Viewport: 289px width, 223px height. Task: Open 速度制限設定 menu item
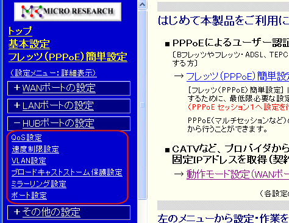coord(35,149)
